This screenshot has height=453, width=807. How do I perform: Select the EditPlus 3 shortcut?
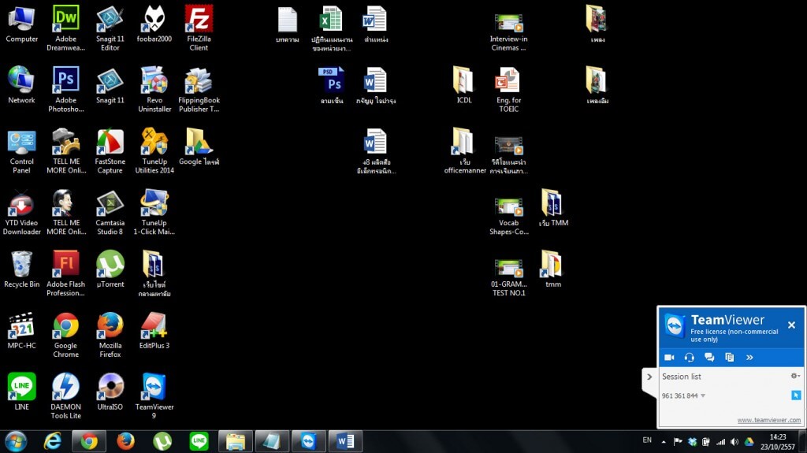154,330
